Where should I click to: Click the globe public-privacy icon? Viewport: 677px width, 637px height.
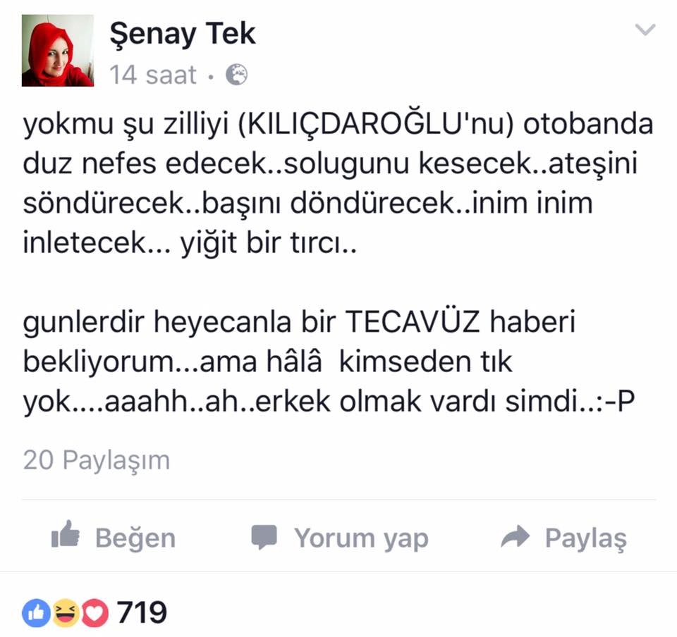[237, 74]
